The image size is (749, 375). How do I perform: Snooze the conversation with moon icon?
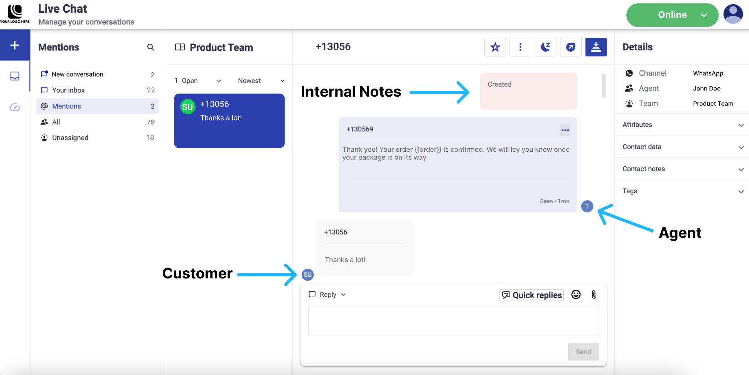pos(545,47)
